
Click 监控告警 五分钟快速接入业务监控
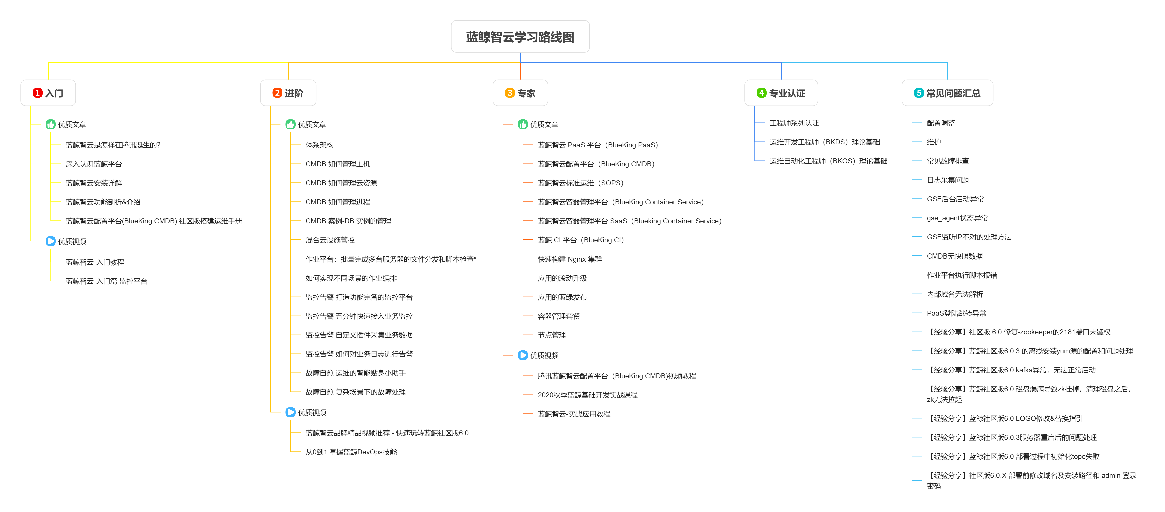point(359,316)
